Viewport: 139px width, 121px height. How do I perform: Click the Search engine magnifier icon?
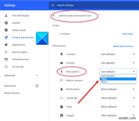coord(6,52)
